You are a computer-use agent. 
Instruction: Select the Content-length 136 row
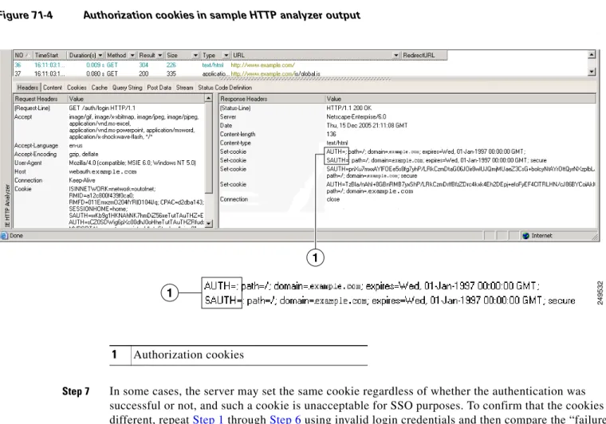[x=407, y=134]
